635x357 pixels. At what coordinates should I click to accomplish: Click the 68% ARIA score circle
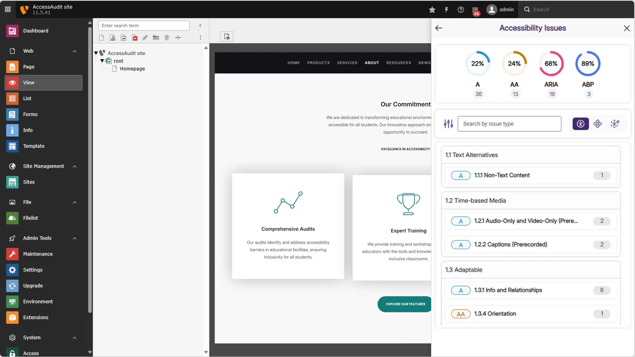(x=551, y=63)
